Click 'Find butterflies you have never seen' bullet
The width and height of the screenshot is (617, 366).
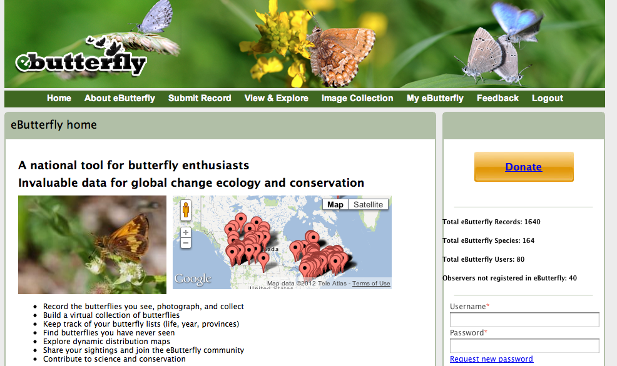tap(109, 333)
